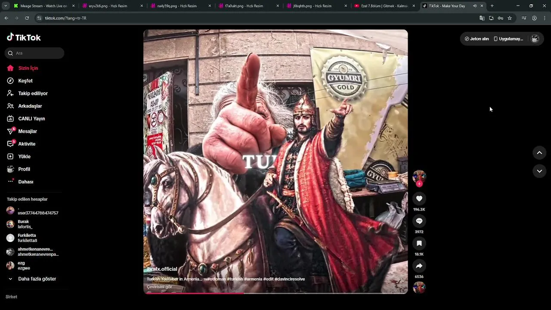Open profile avatar in top-right
Image resolution: width=551 pixels, height=310 pixels.
[535, 39]
